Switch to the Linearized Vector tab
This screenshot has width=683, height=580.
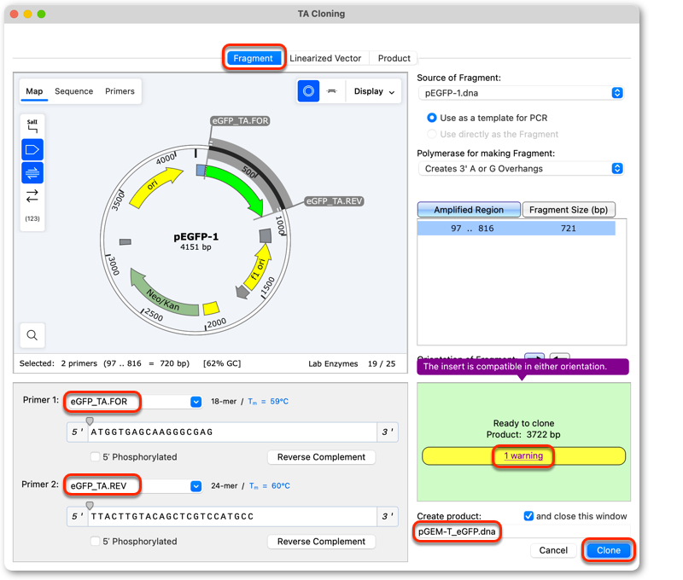(x=325, y=58)
